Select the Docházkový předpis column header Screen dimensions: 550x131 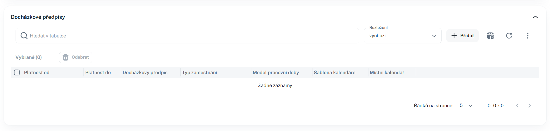coord(145,73)
